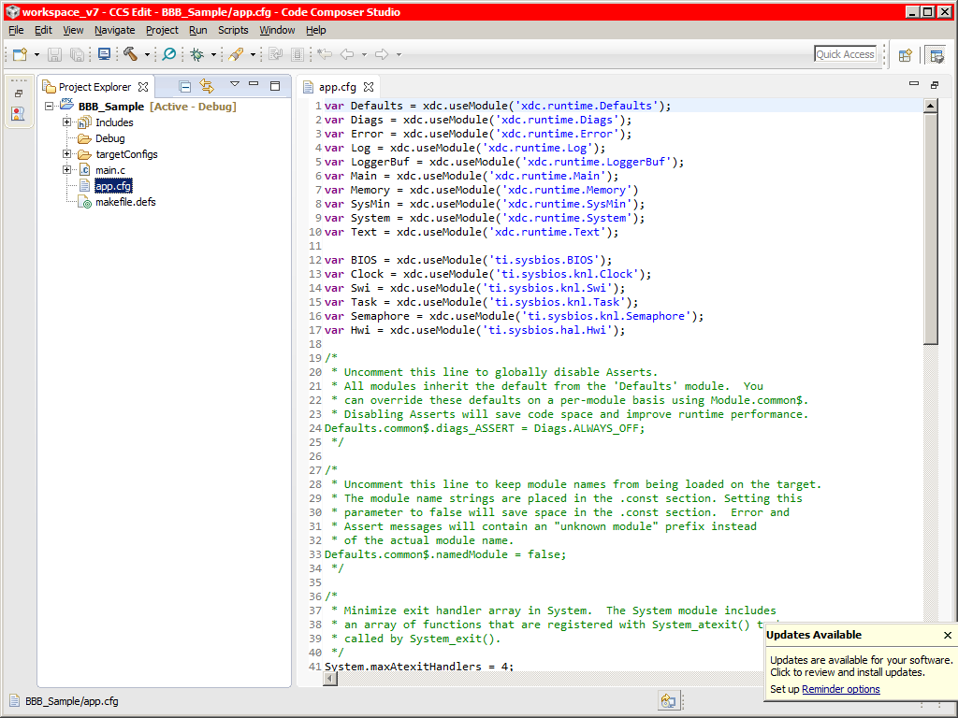Close the app.cfg editor tab
The height and width of the screenshot is (718, 958).
[368, 87]
